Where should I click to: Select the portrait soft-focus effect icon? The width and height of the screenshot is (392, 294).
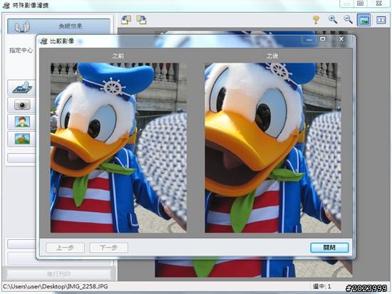point(22,122)
